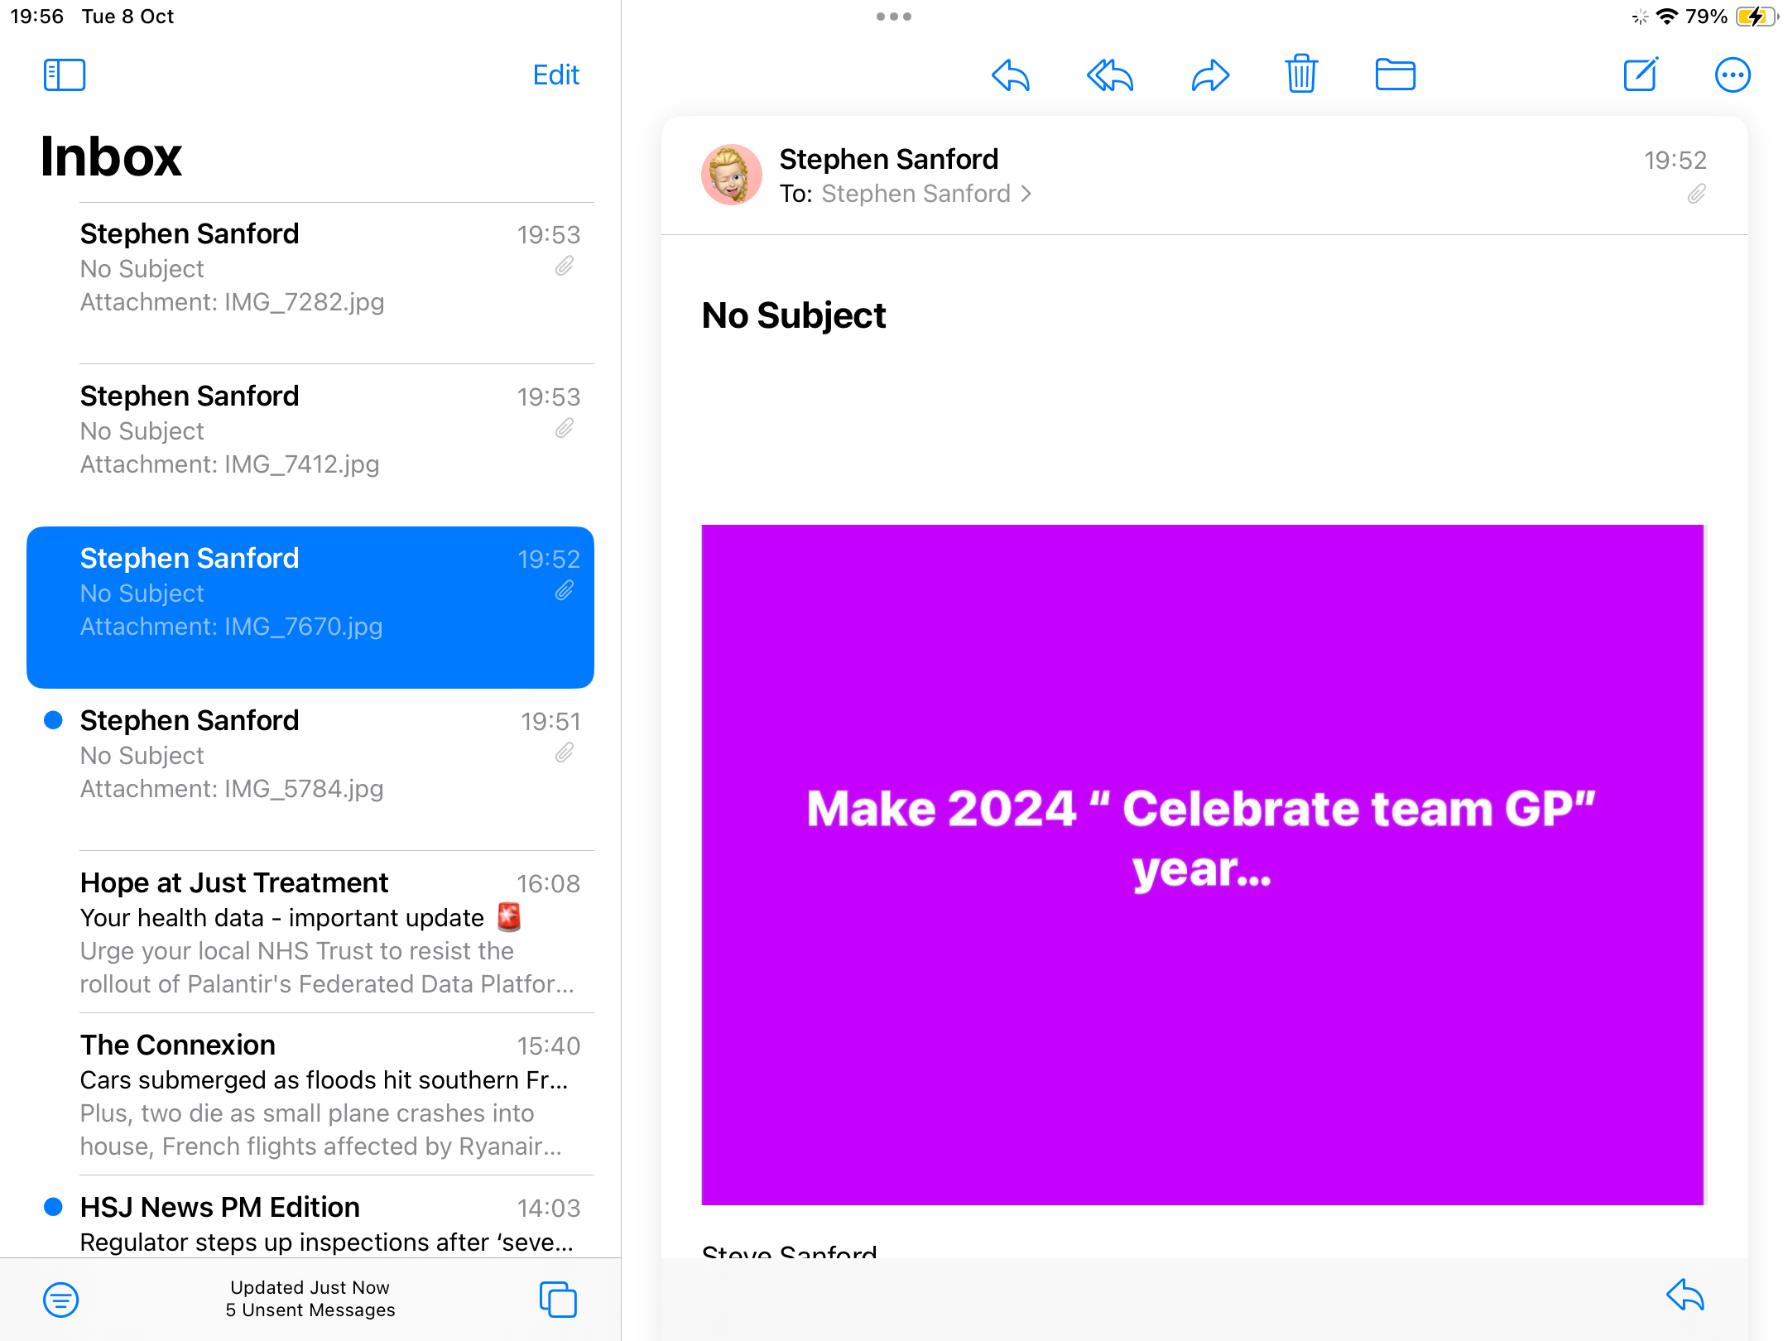Forward this email
This screenshot has height=1341, width=1788.
click(1210, 75)
